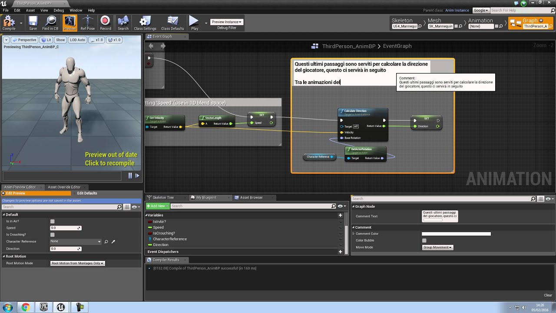Browse to the Character Reference asset
The image size is (556, 313).
[x=106, y=242]
